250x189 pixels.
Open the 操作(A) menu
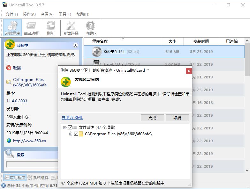coord(29,14)
